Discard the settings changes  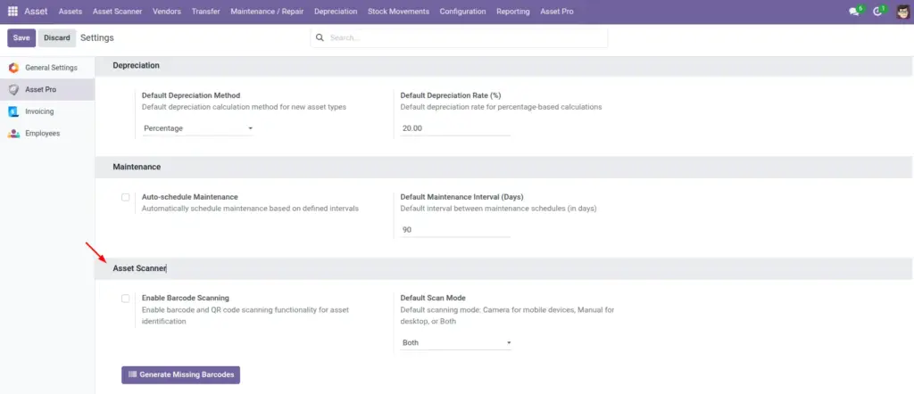(x=57, y=37)
